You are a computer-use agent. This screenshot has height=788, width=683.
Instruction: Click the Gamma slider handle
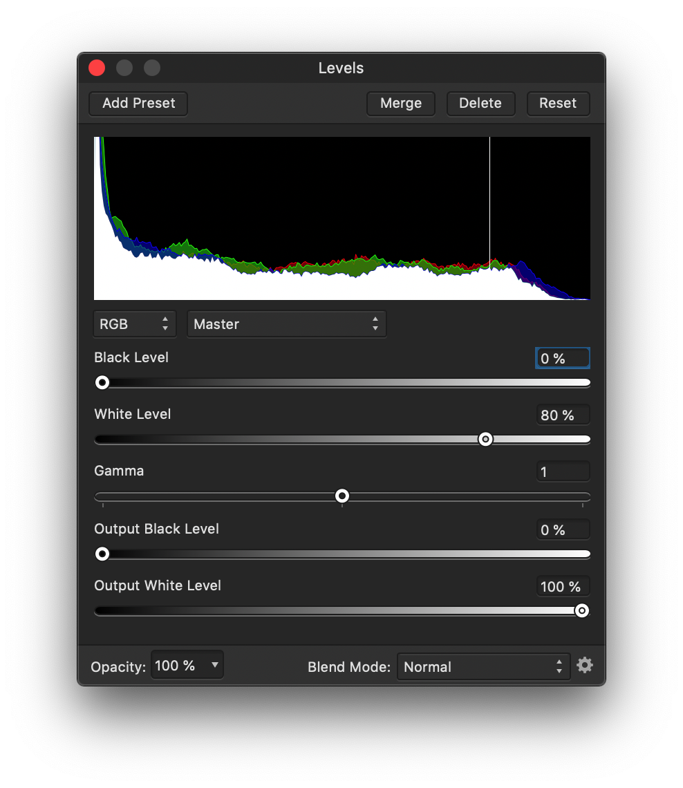click(342, 496)
